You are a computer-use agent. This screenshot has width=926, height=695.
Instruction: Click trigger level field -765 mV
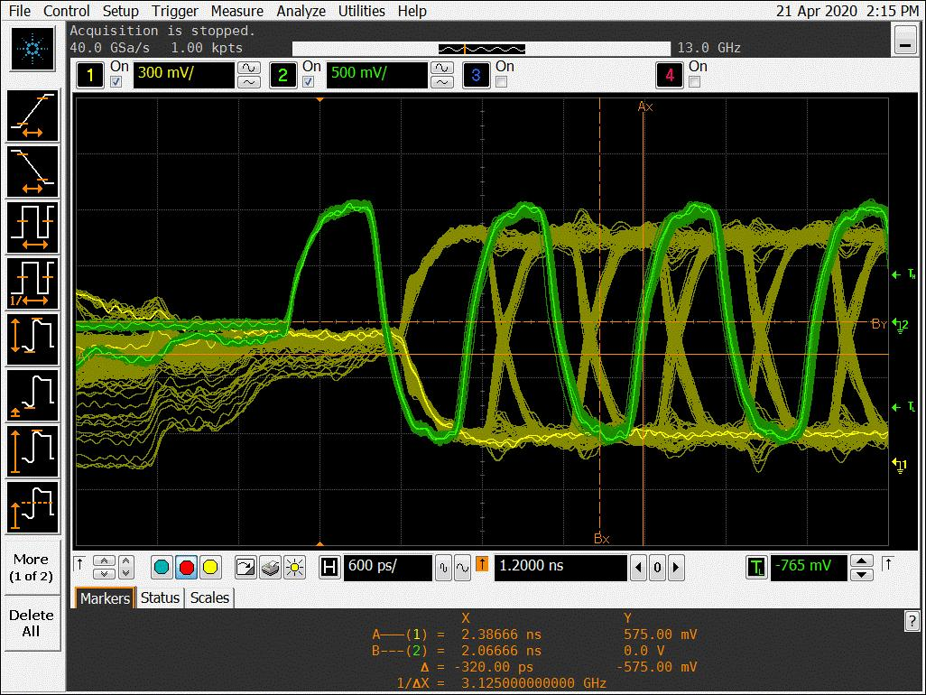[809, 568]
